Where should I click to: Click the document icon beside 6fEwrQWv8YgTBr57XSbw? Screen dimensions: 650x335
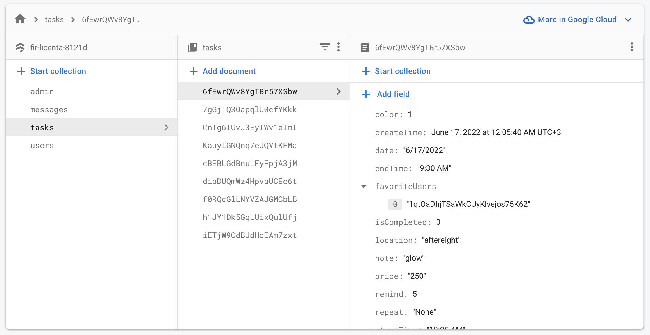pyautogui.click(x=365, y=47)
